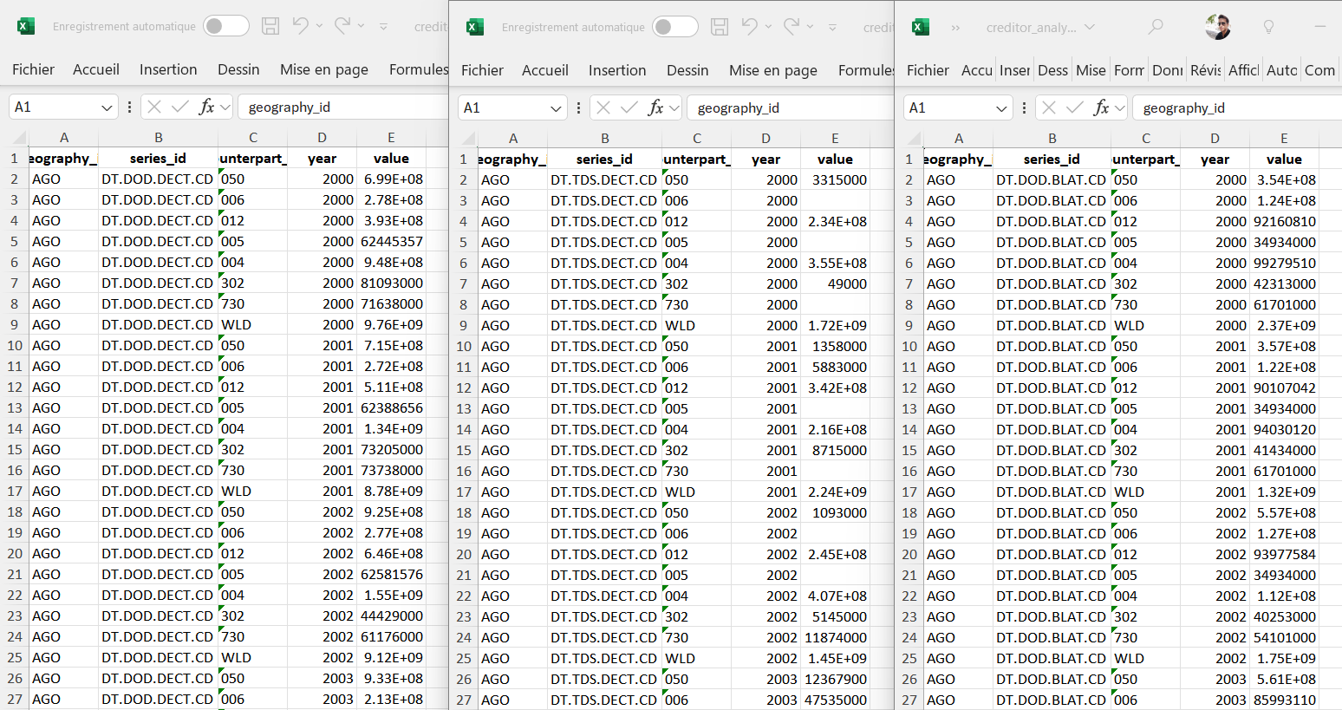
Task: Click formula bar field in right window
Action: [1237, 107]
